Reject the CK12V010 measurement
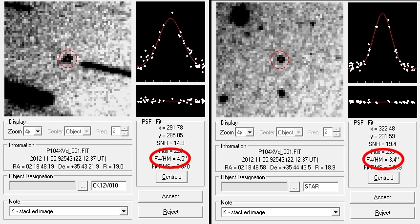420x224 pixels. tap(170, 212)
